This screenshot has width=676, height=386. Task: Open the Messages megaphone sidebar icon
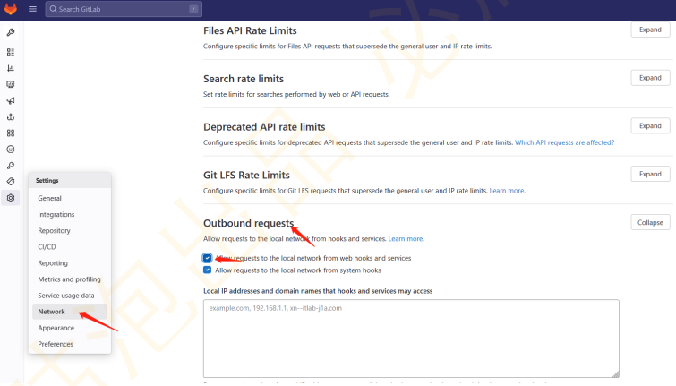(11, 101)
